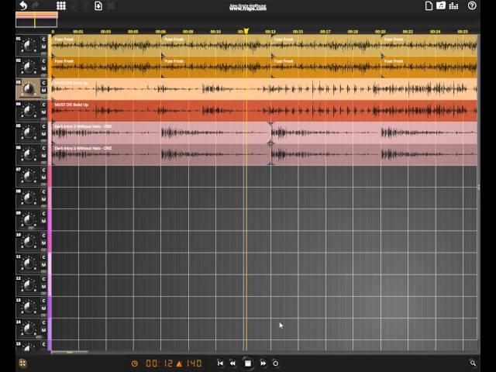The height and width of the screenshot is (372, 496).
Task: Mute track 05 with its M button
Action: tap(43, 134)
